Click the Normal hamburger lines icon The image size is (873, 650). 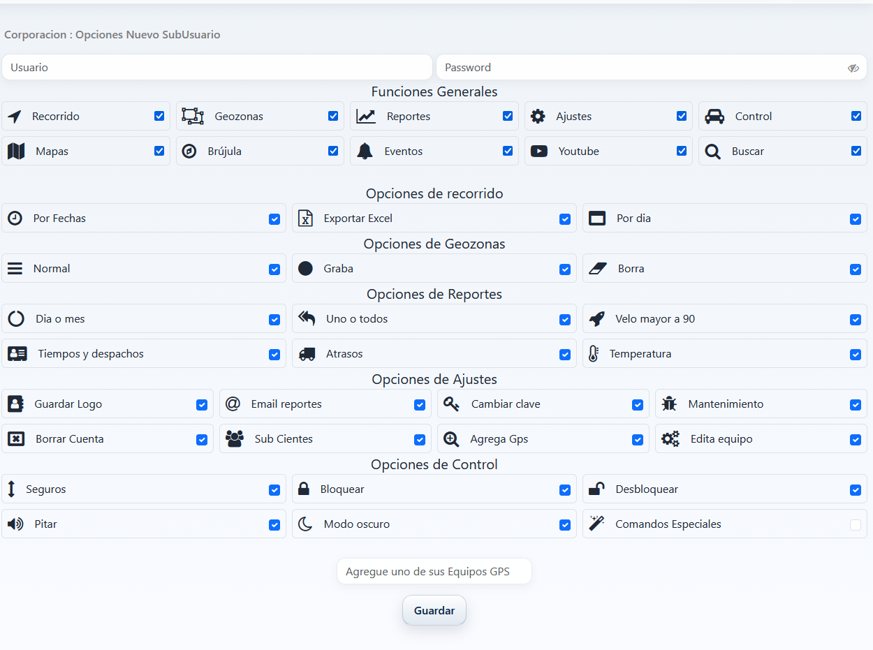[15, 269]
